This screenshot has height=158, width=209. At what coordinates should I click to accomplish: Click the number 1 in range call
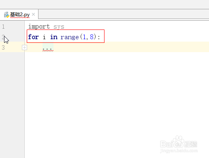point(84,37)
